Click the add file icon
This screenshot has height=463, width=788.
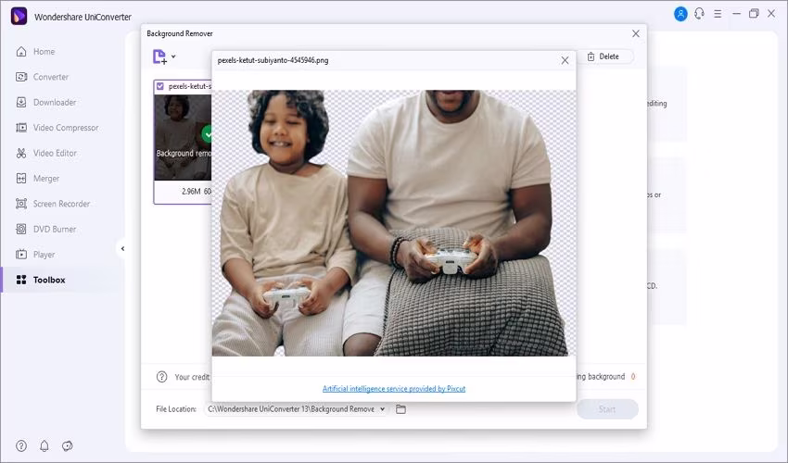coord(159,56)
